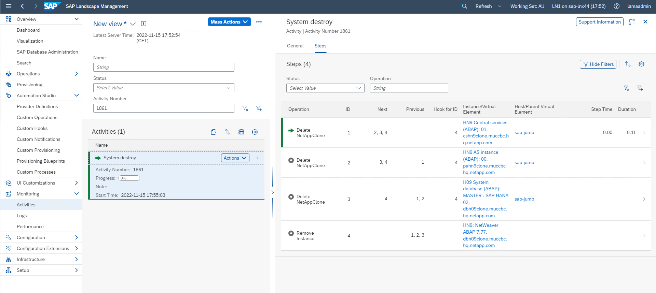Open Logs in the Monitoring menu
Viewport: 656px width, 293px height.
pos(22,216)
